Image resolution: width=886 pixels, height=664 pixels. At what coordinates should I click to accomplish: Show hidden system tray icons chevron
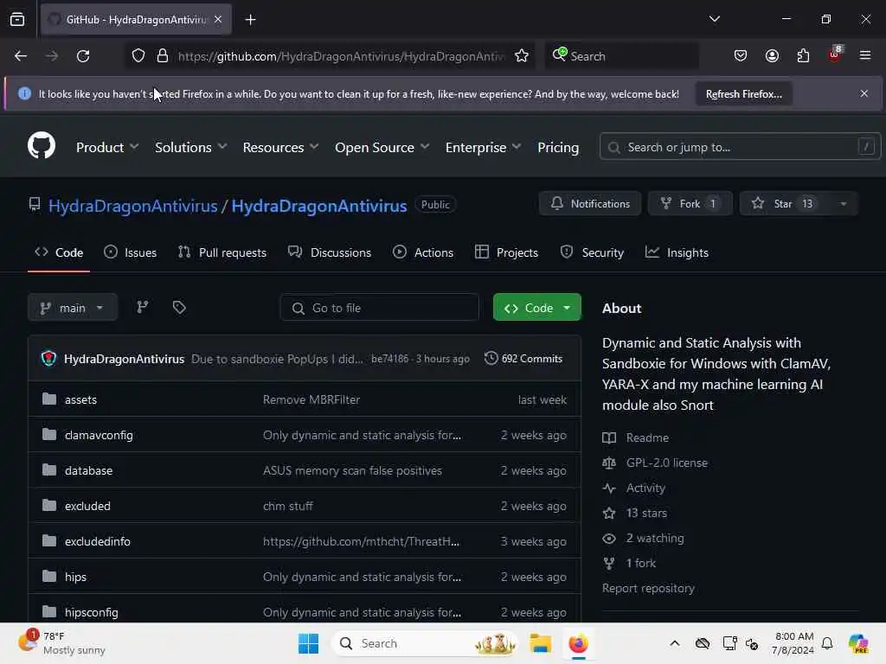click(675, 643)
